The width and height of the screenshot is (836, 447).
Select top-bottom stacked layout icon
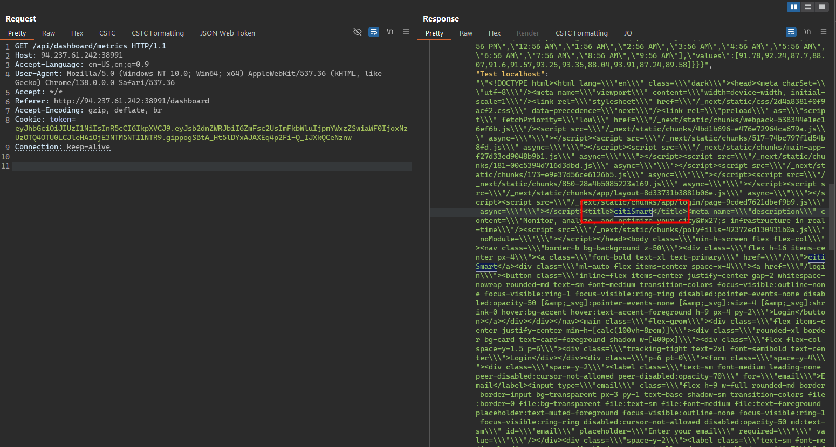point(807,7)
